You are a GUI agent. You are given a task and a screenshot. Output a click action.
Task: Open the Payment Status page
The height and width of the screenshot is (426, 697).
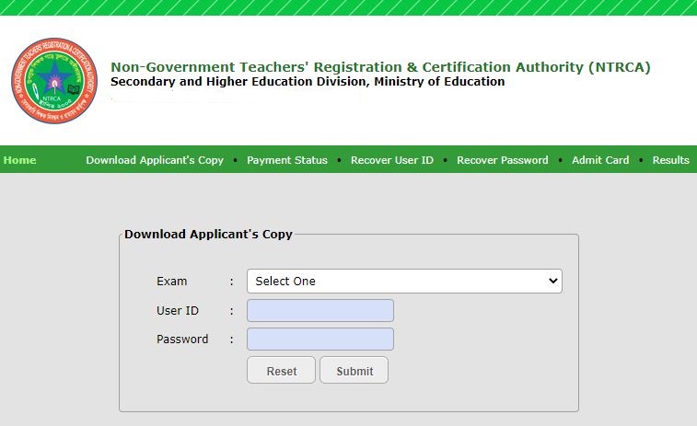point(287,160)
